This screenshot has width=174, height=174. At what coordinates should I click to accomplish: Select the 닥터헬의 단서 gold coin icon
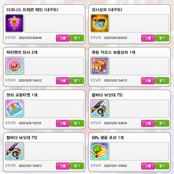[14, 66]
